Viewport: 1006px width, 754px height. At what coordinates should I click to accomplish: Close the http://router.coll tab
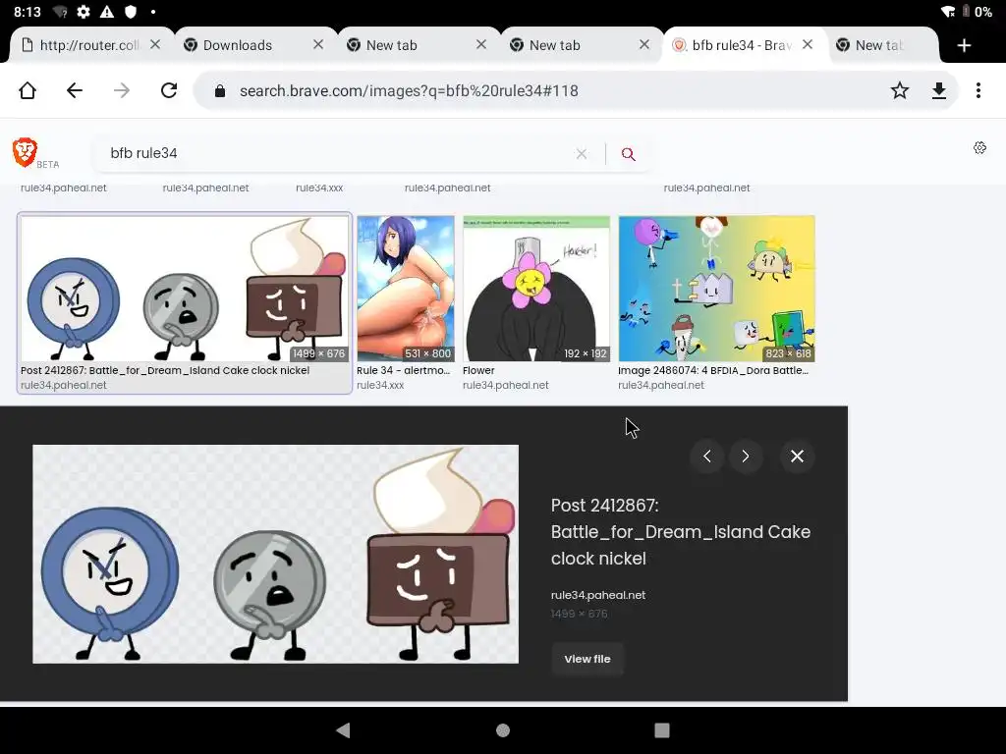point(155,45)
